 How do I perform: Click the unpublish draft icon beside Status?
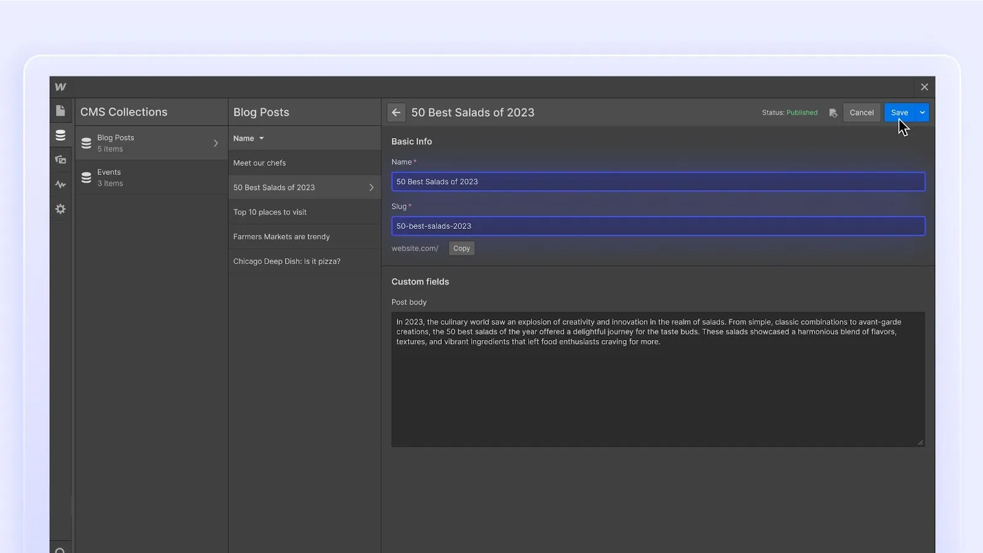[x=833, y=112]
